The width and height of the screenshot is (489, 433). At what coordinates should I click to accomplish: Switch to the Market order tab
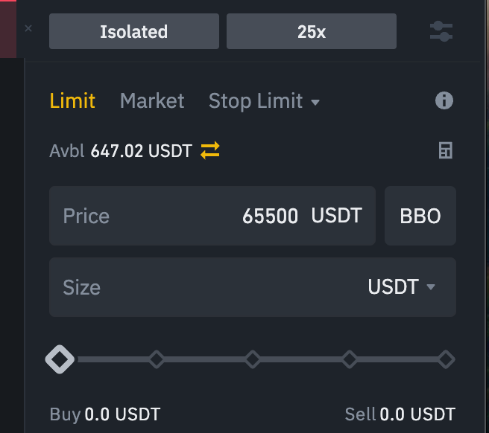(x=152, y=100)
